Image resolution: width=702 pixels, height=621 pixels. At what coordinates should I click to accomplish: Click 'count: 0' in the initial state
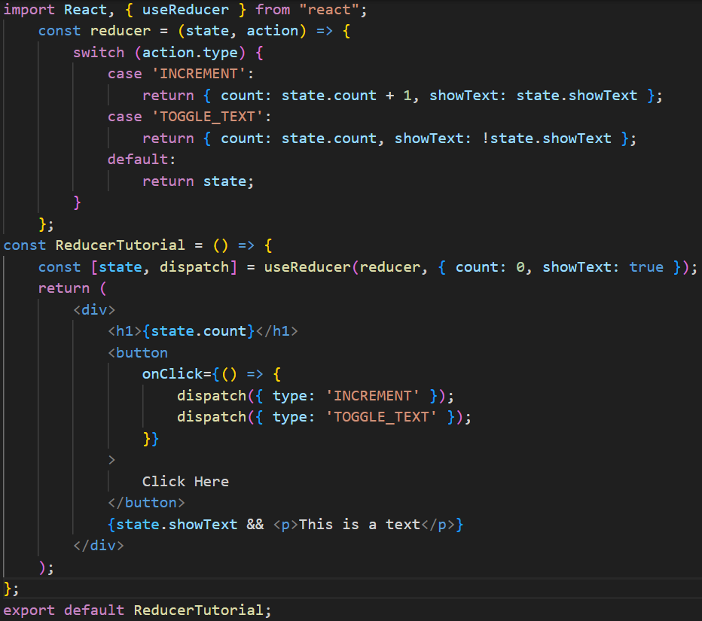pyautogui.click(x=490, y=267)
